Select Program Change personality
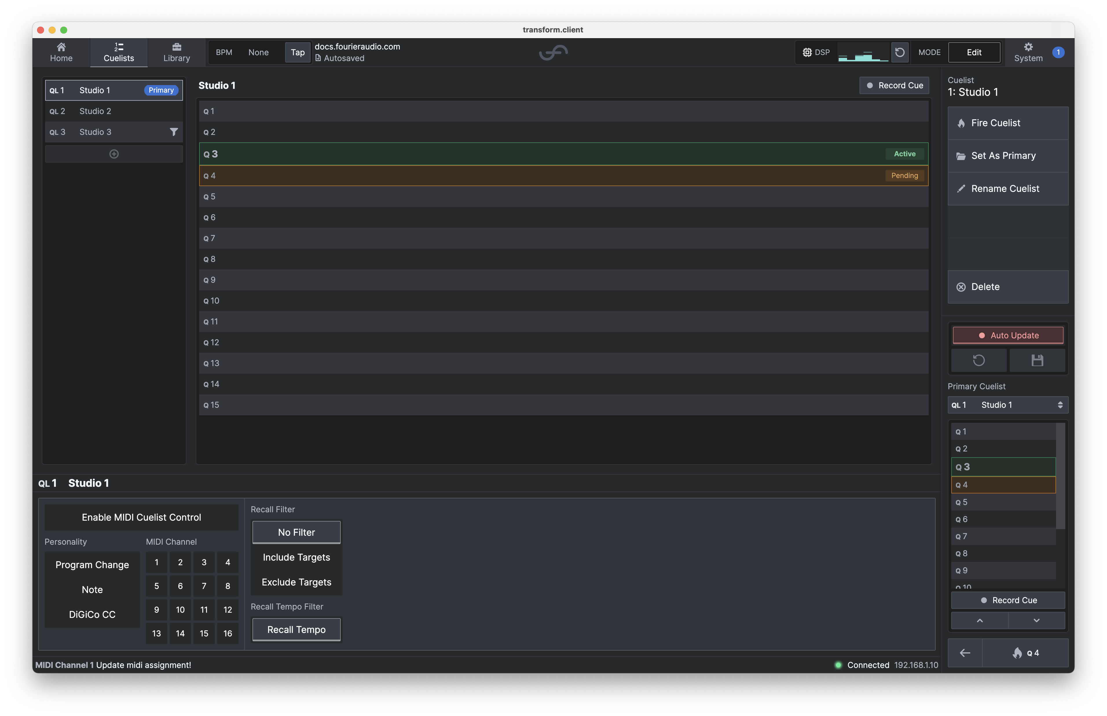This screenshot has height=716, width=1107. coord(92,565)
